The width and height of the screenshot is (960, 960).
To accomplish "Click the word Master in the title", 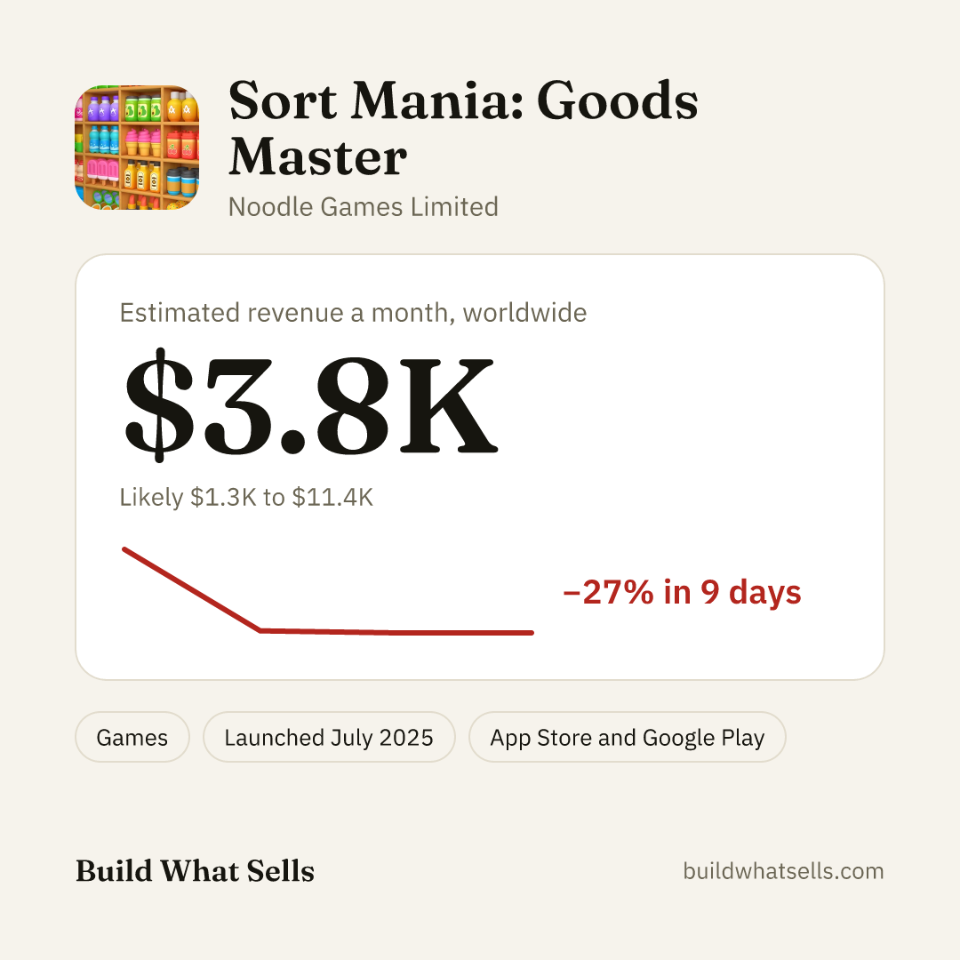I will (x=317, y=156).
